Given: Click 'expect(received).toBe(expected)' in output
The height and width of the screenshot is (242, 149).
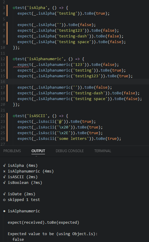Looking at the screenshot, I should click(43, 223).
